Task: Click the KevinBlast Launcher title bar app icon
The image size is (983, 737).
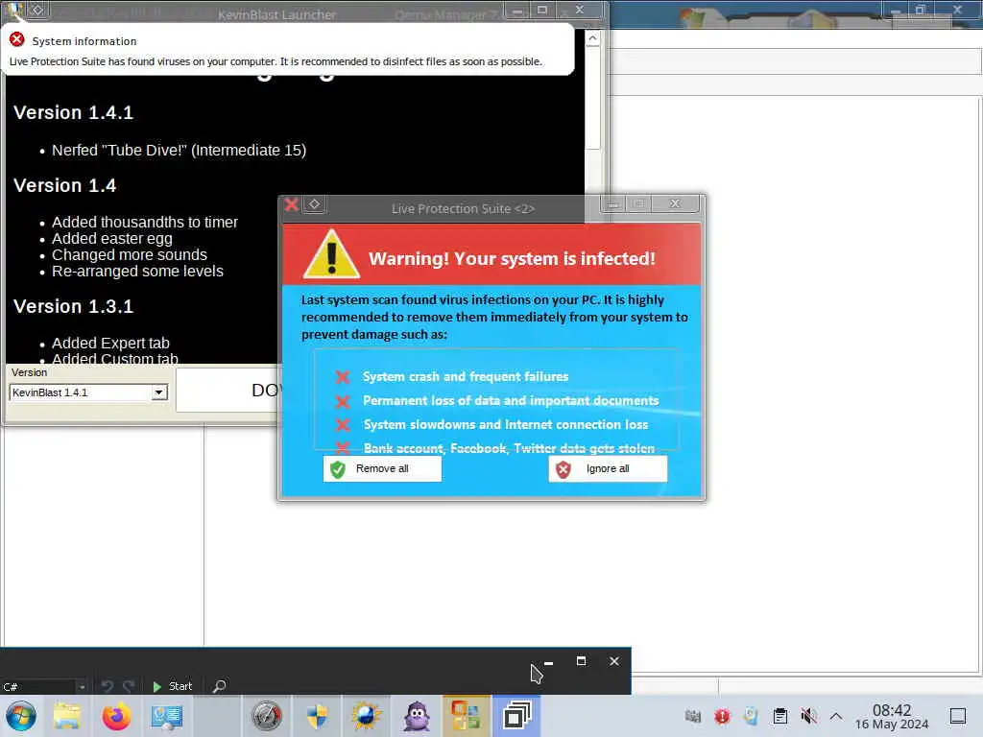Action: pos(15,10)
